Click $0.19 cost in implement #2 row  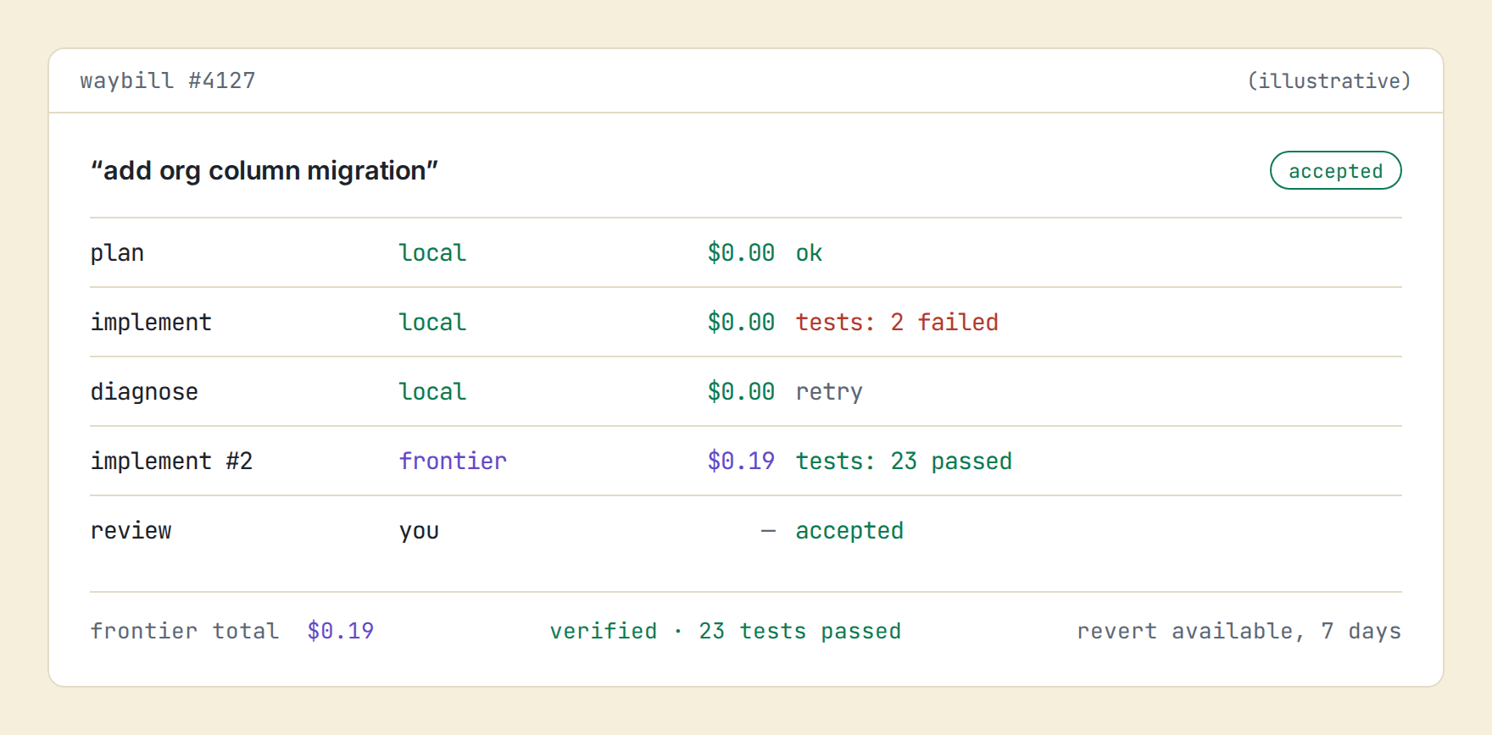(x=741, y=461)
